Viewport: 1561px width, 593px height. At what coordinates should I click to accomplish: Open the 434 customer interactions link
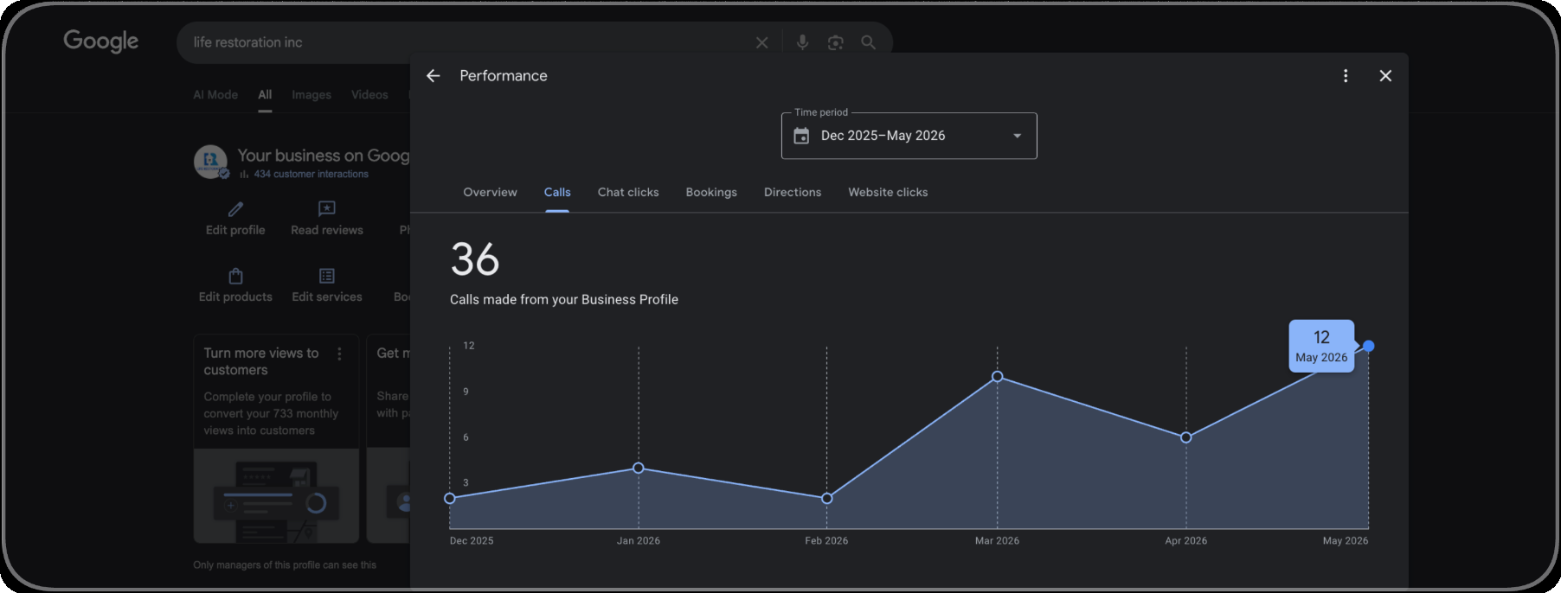coord(311,174)
